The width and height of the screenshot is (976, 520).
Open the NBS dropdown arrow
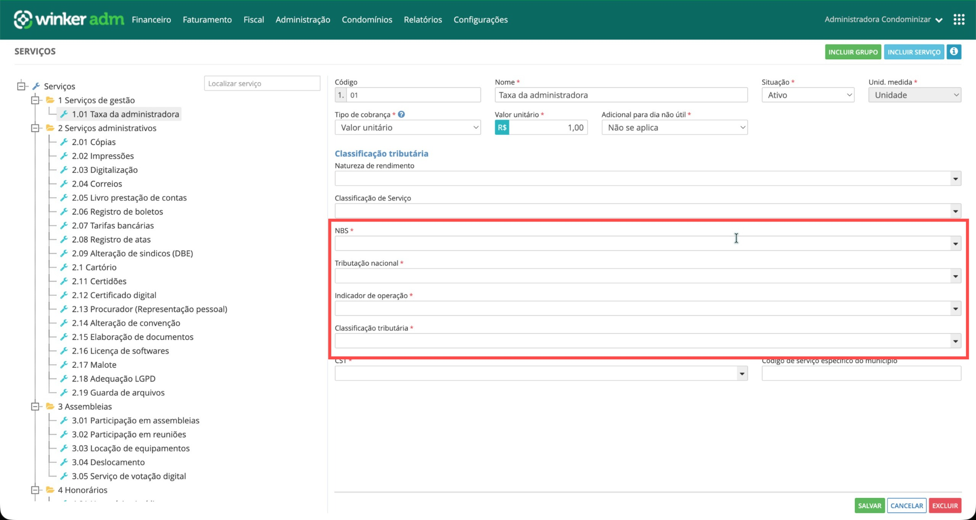pos(955,244)
